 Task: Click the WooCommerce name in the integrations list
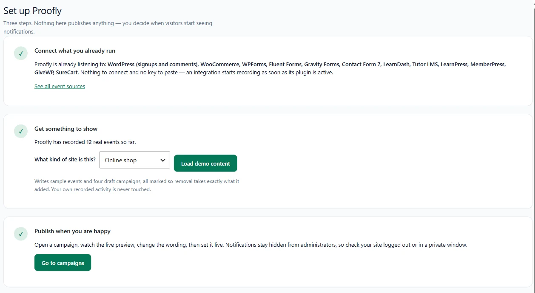click(220, 65)
